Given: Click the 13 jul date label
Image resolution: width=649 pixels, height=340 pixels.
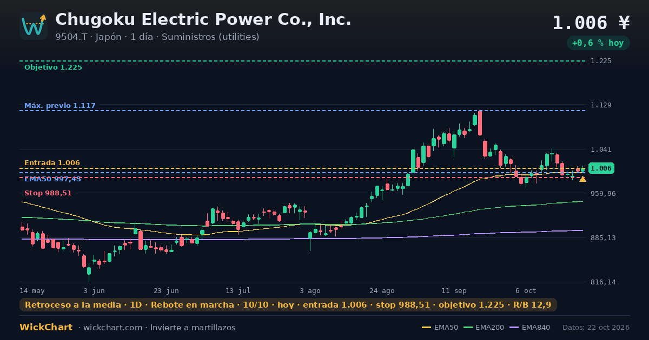Looking at the screenshot, I should pyautogui.click(x=238, y=290).
